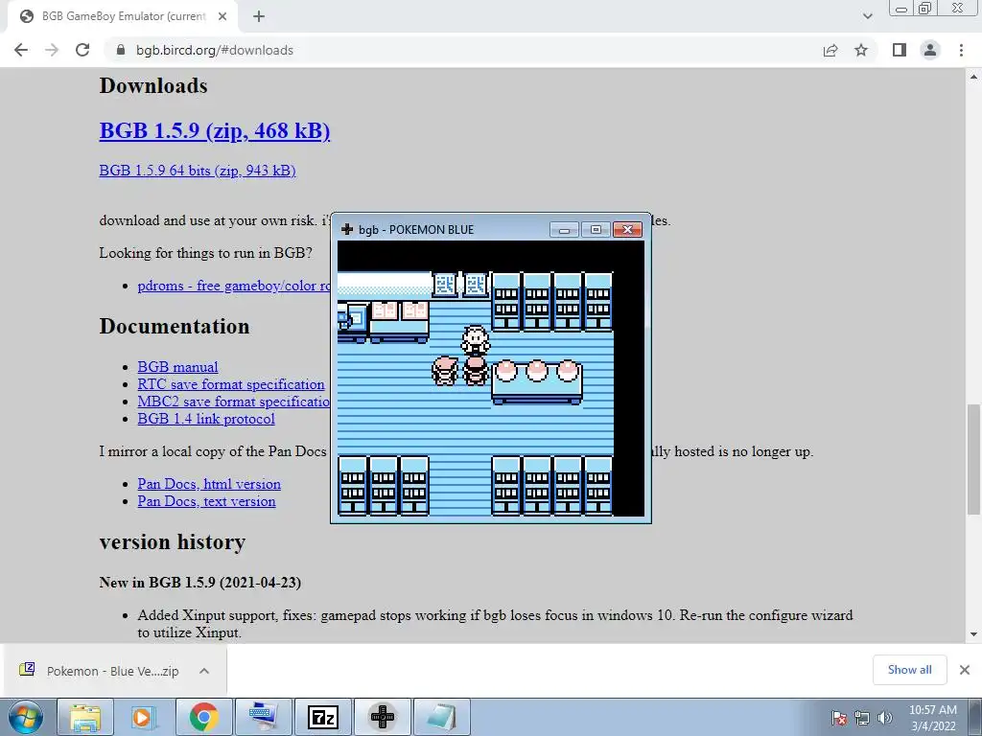Go back using the browser back arrow

coord(21,50)
